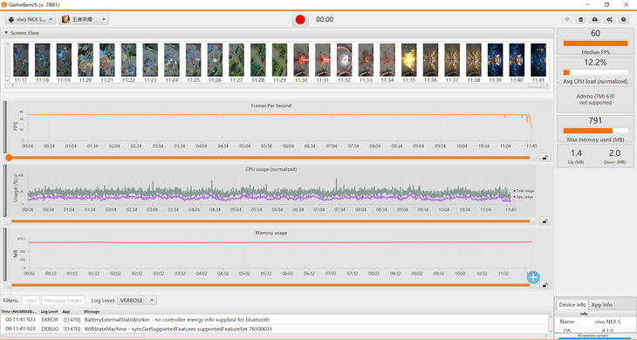The width and height of the screenshot is (637, 340).
Task: Click the GameBench app icon in title bar
Action: [4, 5]
